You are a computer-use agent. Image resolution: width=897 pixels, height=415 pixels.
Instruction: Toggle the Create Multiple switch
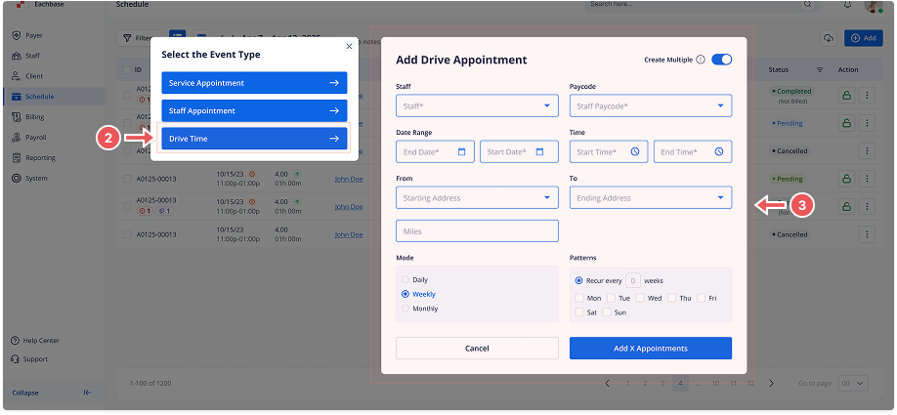click(721, 61)
